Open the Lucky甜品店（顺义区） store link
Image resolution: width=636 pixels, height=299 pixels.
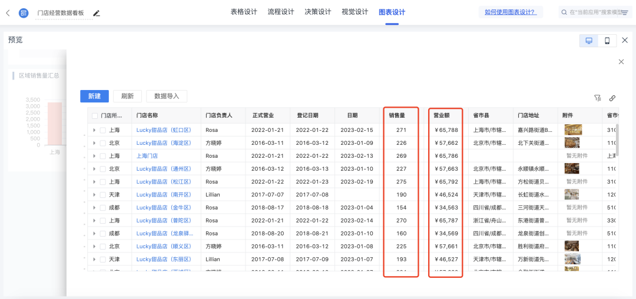coord(164,247)
